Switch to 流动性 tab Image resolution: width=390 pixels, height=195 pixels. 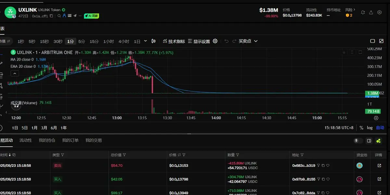[x=26, y=140]
